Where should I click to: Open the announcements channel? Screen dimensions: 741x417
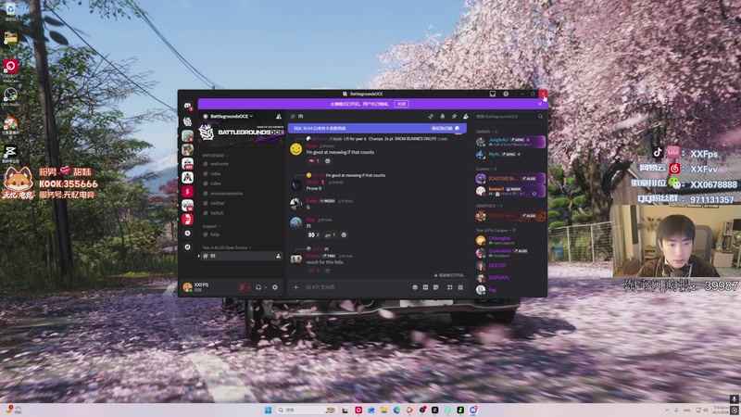coord(241,194)
